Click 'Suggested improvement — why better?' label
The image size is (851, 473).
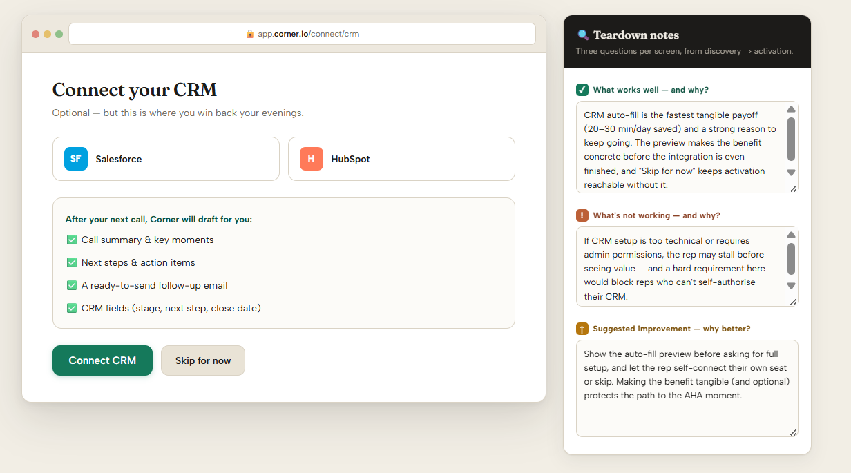click(x=671, y=329)
